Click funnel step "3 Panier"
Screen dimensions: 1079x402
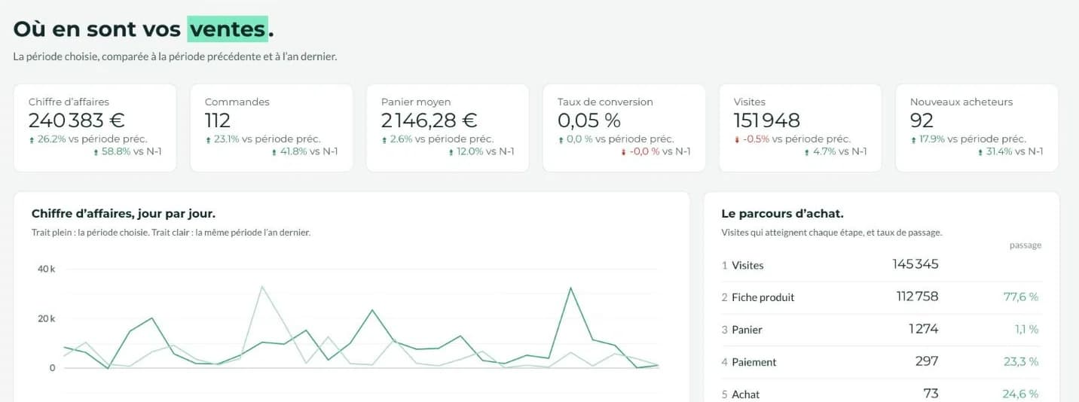(742, 330)
